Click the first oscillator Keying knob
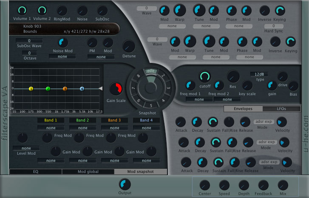Viewport: 309px width, 198px height. [x=280, y=11]
